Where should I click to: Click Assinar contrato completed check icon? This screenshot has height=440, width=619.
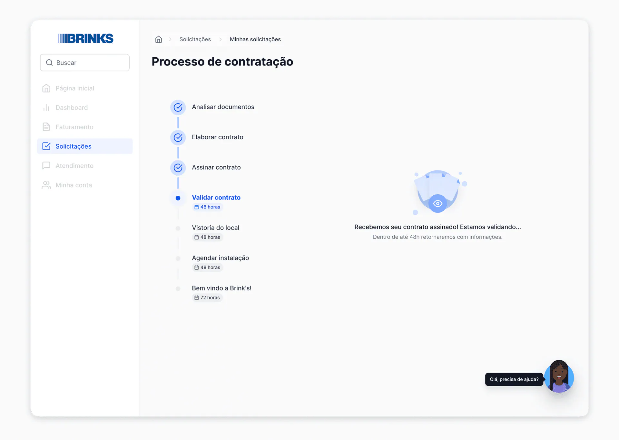(x=178, y=168)
